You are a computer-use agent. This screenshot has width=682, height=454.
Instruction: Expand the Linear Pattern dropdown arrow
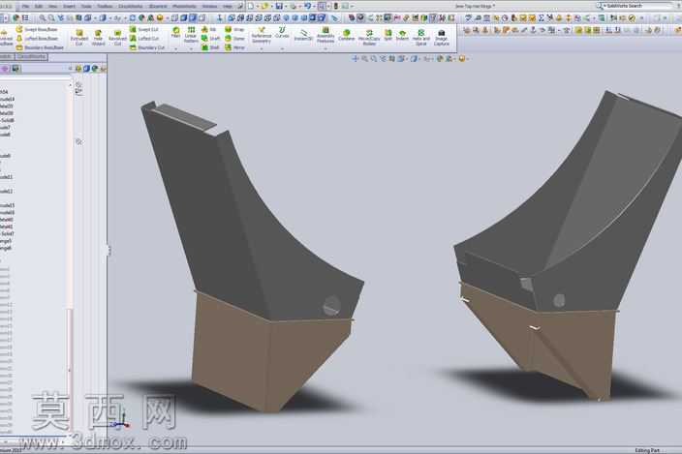[191, 48]
